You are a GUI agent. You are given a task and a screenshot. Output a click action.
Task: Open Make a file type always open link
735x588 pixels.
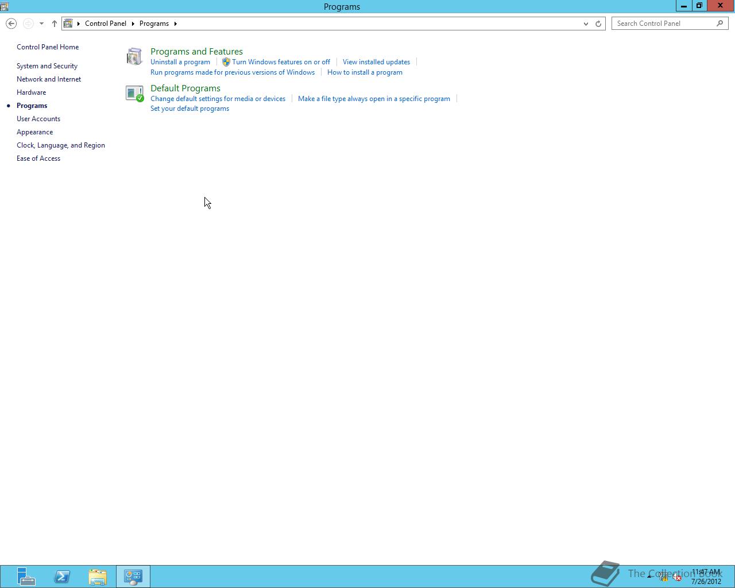tap(374, 99)
